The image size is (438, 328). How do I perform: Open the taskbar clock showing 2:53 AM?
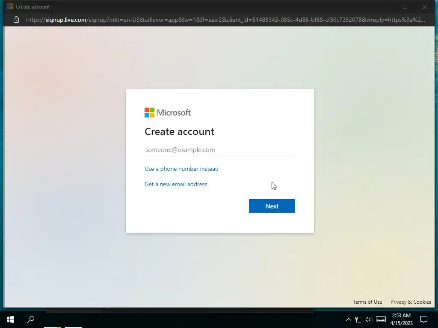(401, 319)
